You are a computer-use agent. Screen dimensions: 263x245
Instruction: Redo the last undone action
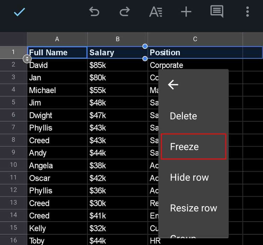125,12
